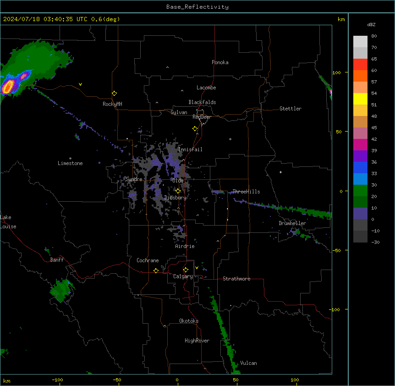Select the Lacombe city label
The image size is (395, 386).
click(206, 88)
